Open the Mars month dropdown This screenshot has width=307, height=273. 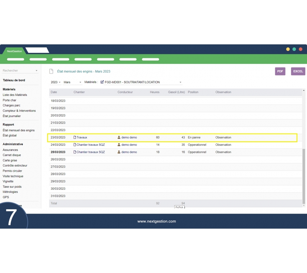pyautogui.click(x=72, y=82)
